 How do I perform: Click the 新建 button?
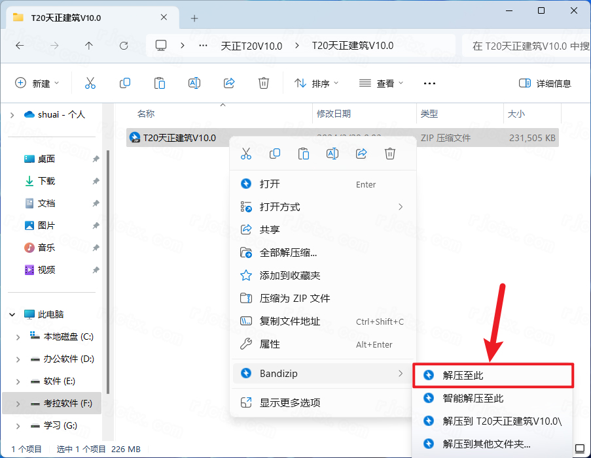click(37, 83)
